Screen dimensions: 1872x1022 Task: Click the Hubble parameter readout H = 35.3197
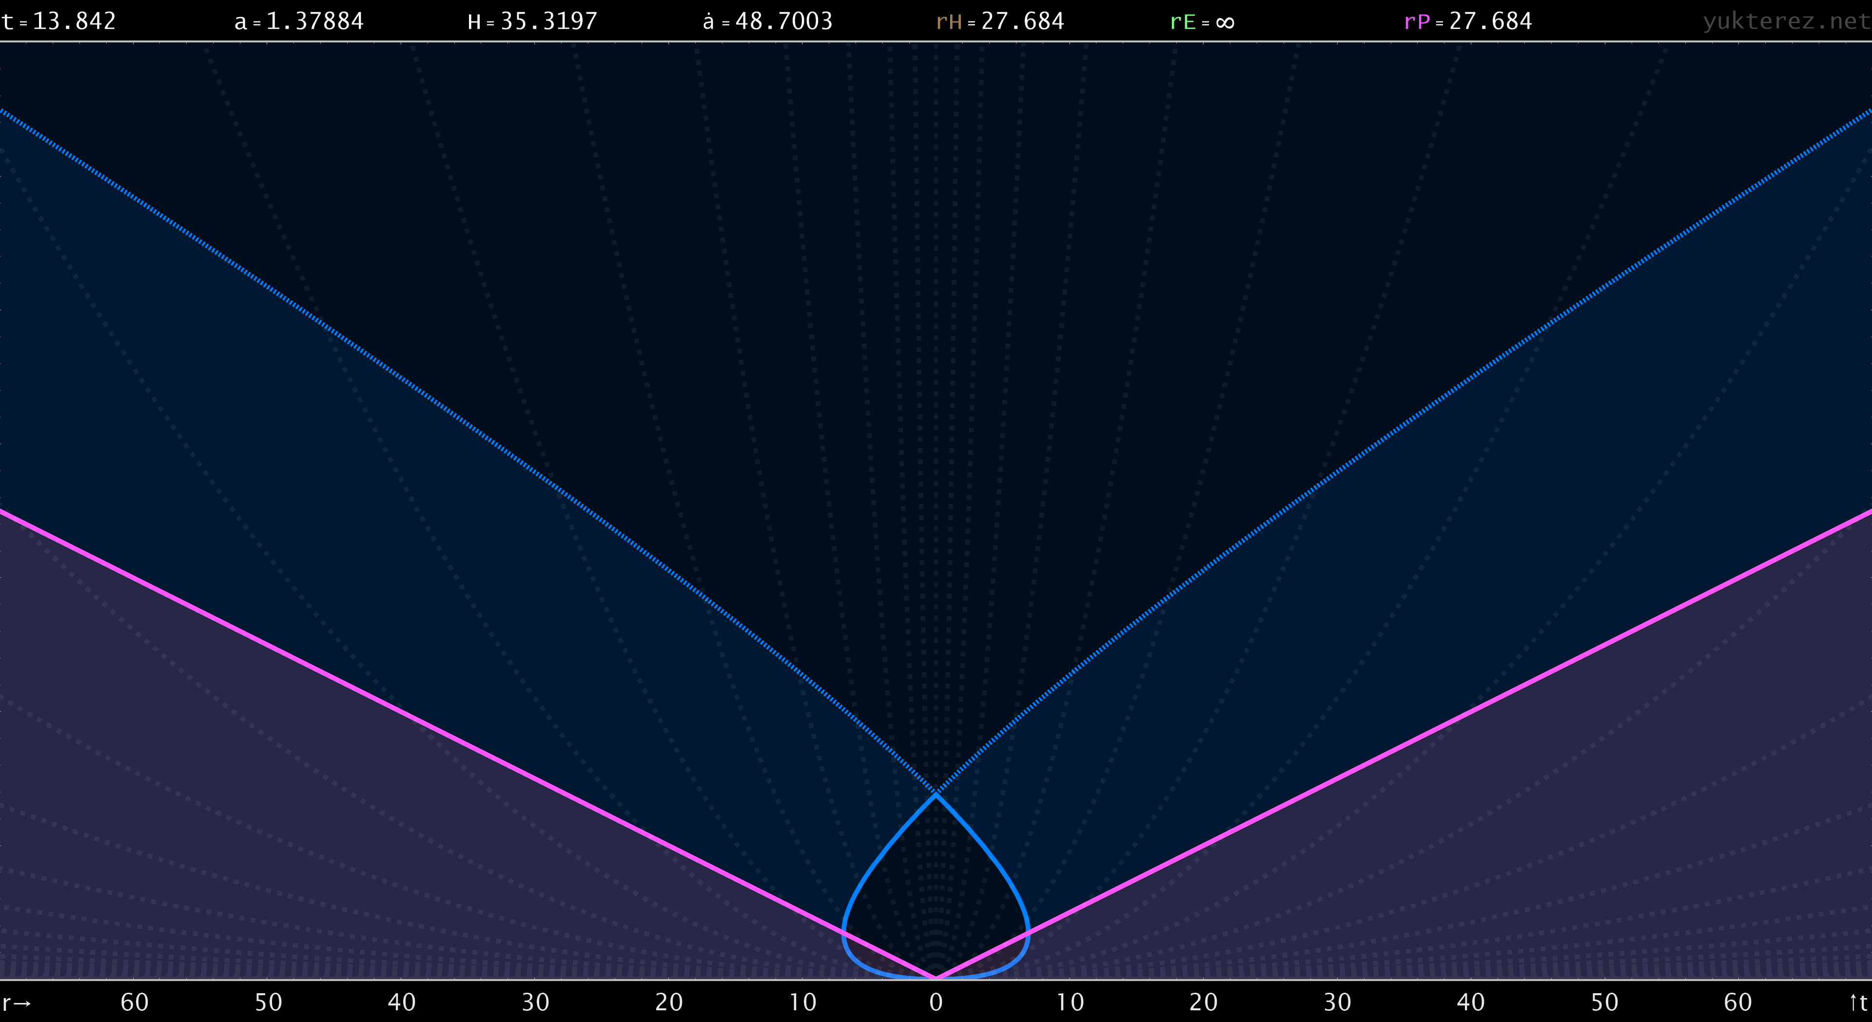[533, 21]
